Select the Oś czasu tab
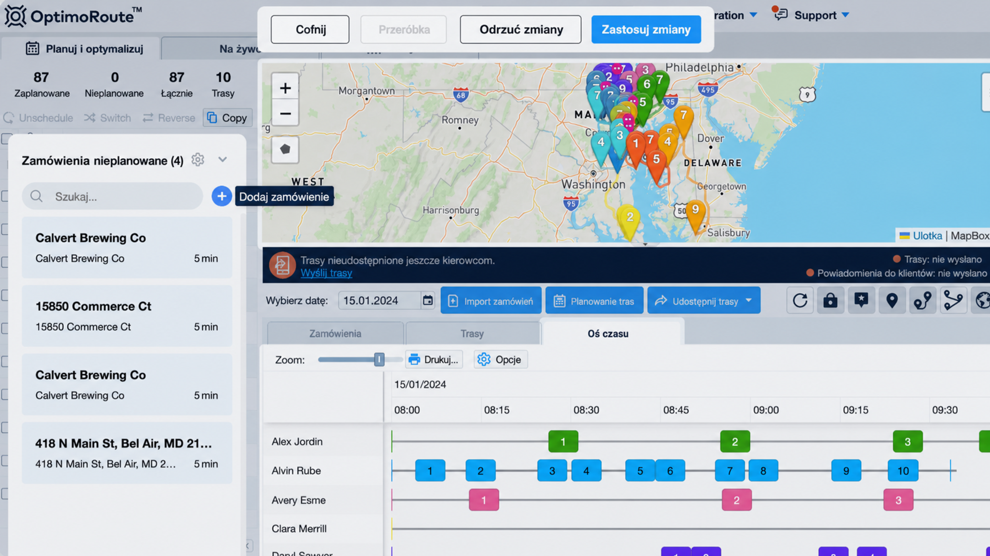Screen dimensions: 990x556 pyautogui.click(x=608, y=334)
